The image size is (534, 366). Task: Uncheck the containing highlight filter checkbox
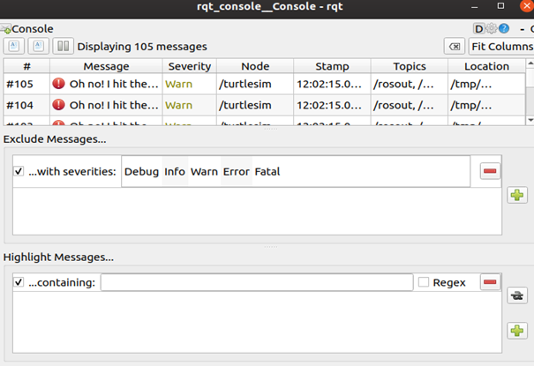point(19,282)
